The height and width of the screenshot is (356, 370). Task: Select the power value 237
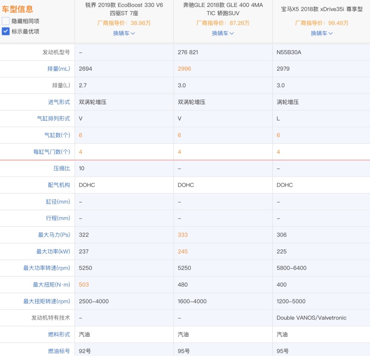click(x=84, y=251)
